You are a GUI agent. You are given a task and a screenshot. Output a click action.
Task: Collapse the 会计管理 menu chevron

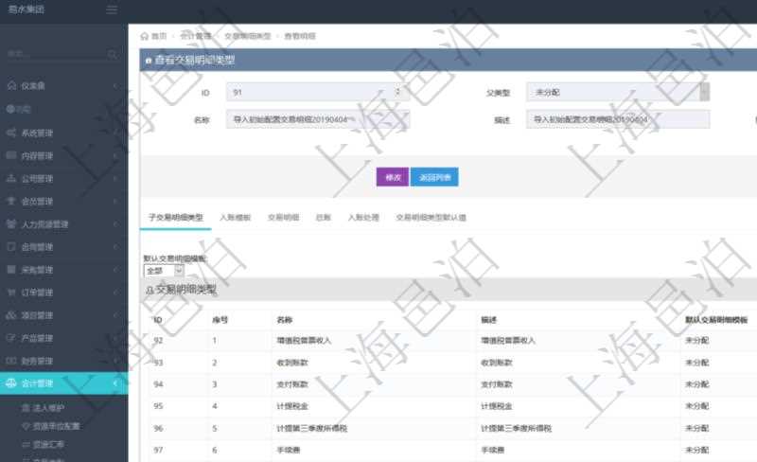coord(115,383)
